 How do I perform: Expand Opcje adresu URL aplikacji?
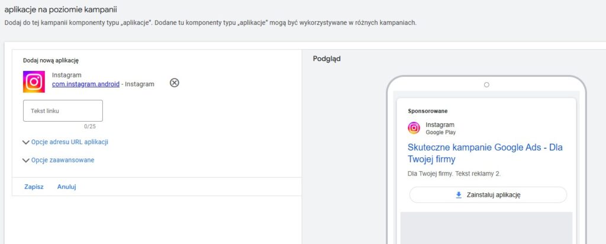[x=65, y=142]
